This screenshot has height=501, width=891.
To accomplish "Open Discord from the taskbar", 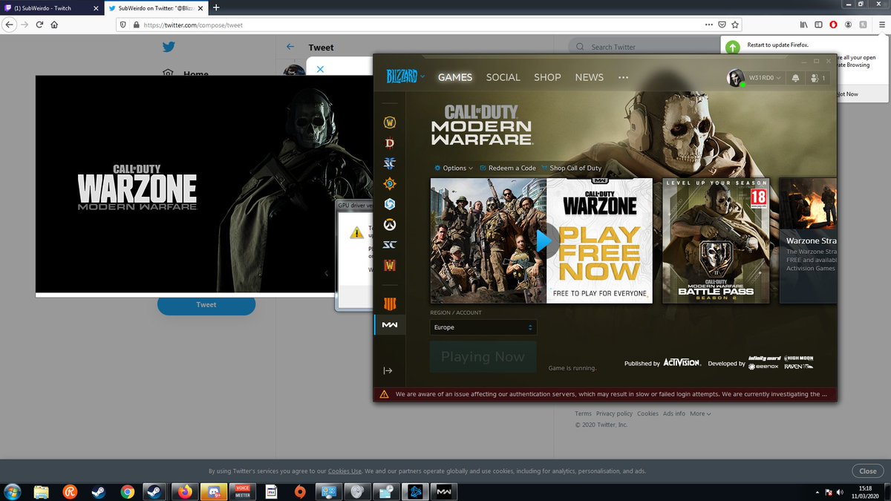I will pyautogui.click(x=213, y=491).
